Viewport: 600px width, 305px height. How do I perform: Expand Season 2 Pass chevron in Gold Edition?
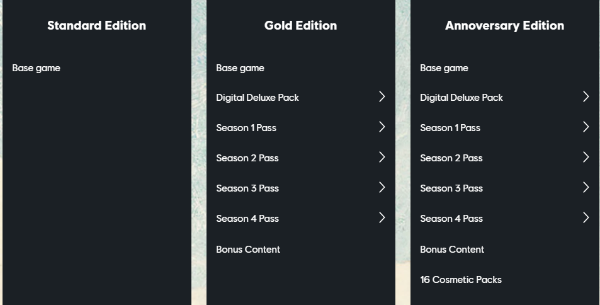382,157
